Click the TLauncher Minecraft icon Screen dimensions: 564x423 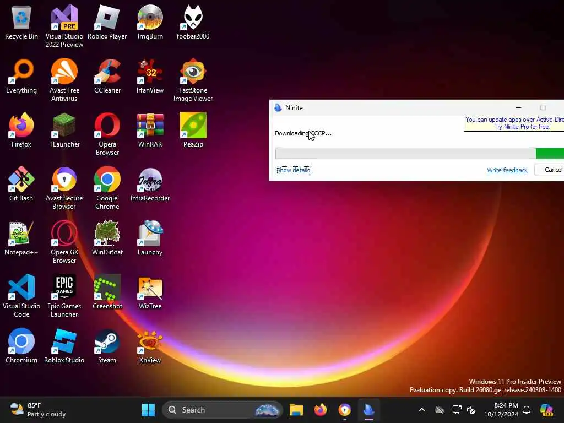click(64, 130)
